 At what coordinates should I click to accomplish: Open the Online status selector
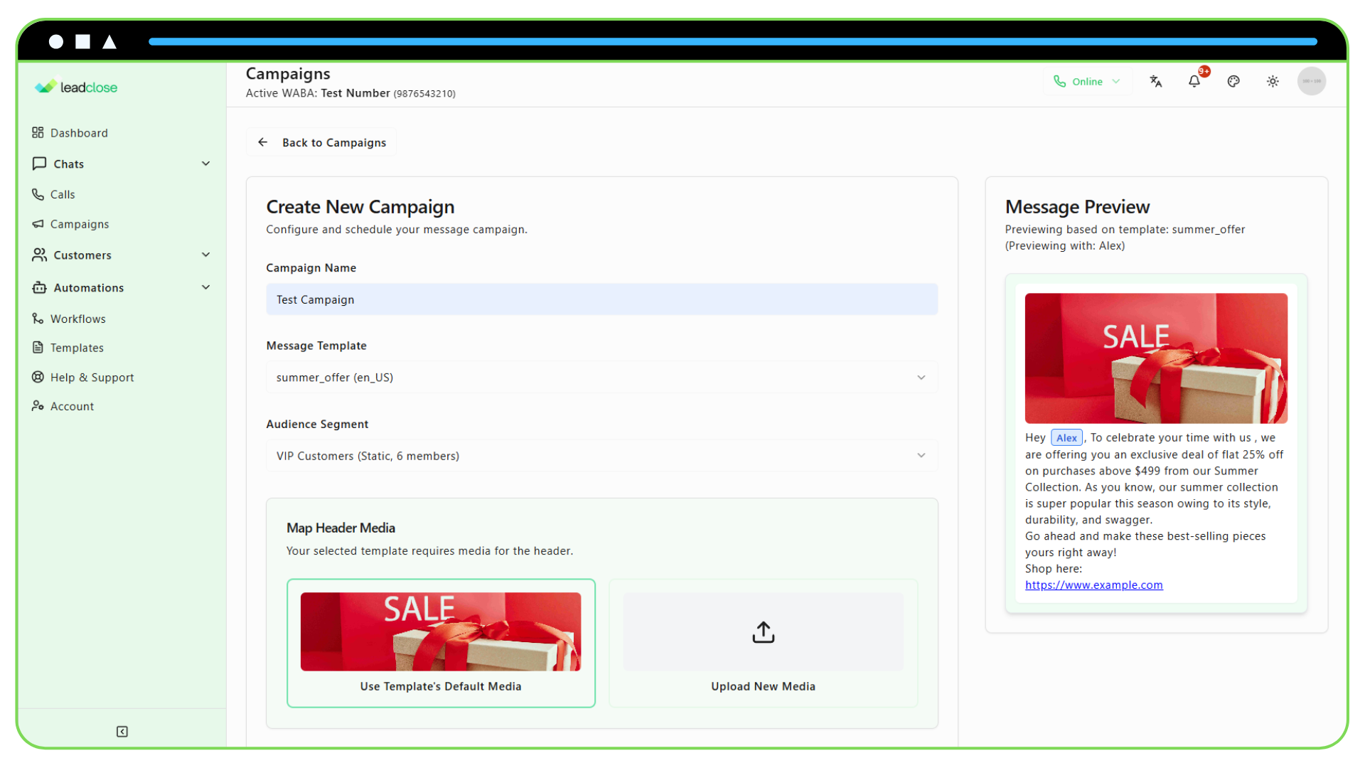pyautogui.click(x=1087, y=81)
